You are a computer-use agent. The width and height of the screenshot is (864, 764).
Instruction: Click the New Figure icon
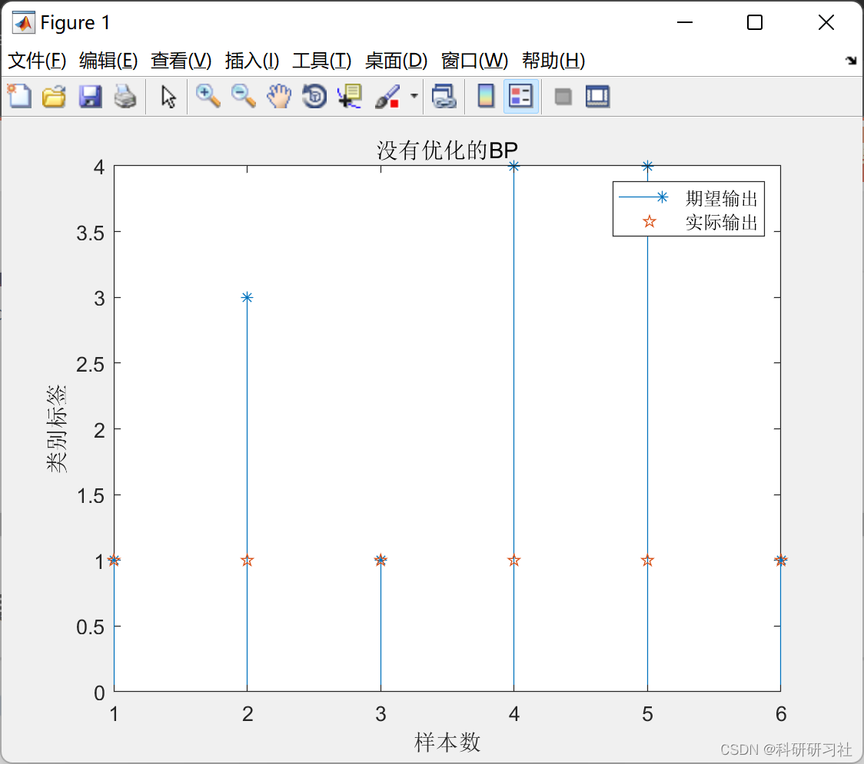(x=19, y=96)
